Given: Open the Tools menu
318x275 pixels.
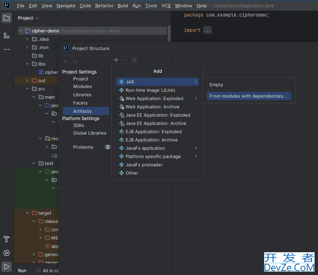Looking at the screenshot, I should click(x=151, y=6).
